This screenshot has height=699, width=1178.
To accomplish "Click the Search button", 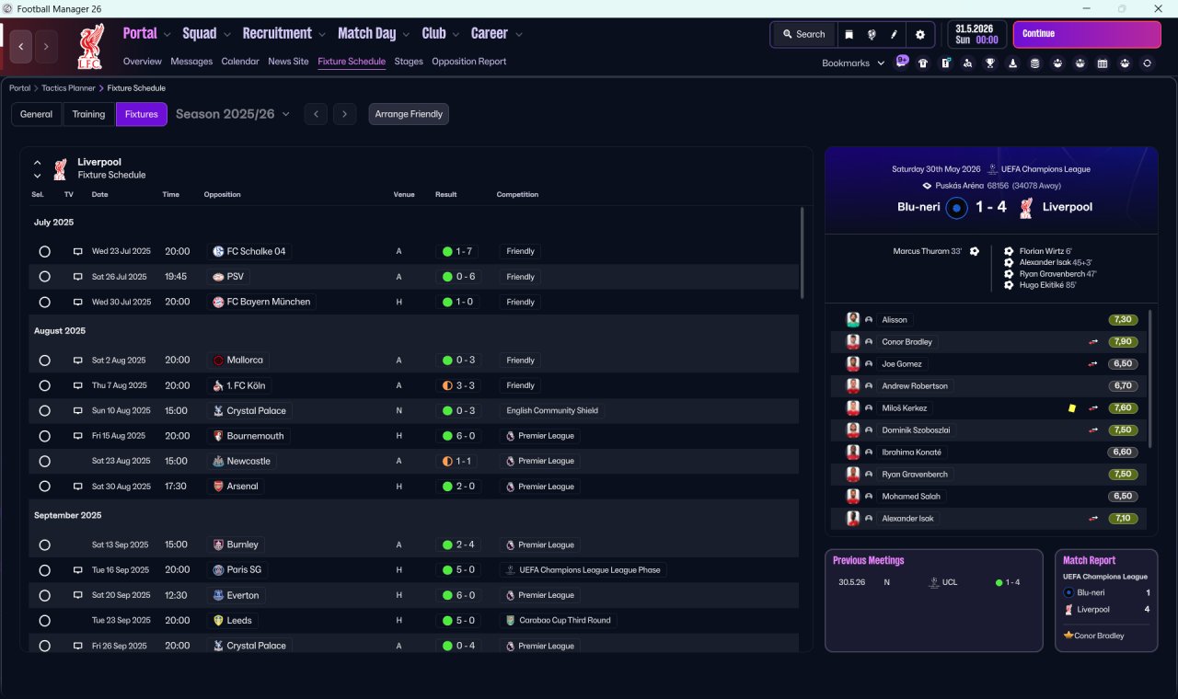I will click(x=803, y=34).
